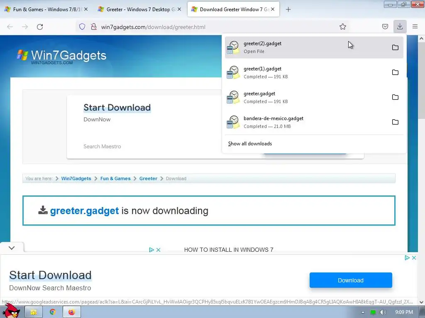This screenshot has width=425, height=318.
Task: Open tracking protection shield info
Action: 82,27
